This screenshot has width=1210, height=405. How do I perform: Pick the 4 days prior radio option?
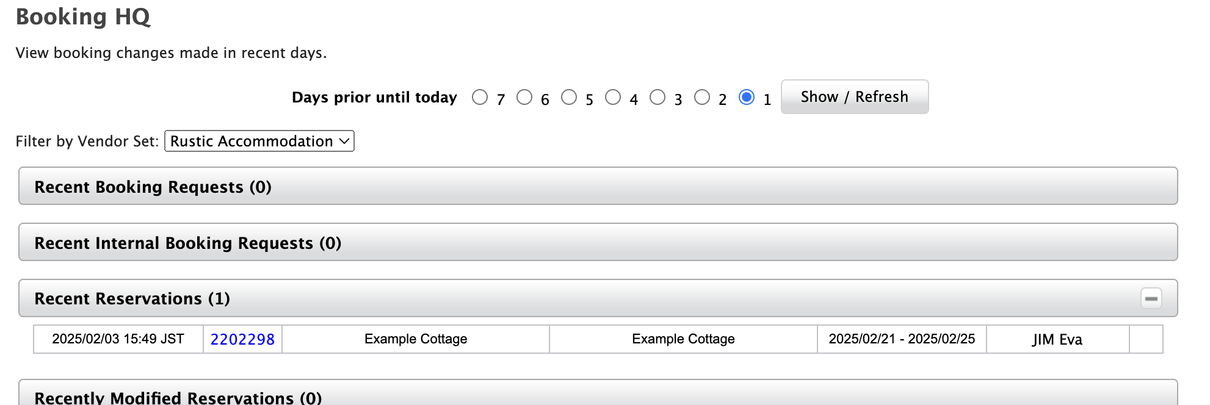[613, 98]
